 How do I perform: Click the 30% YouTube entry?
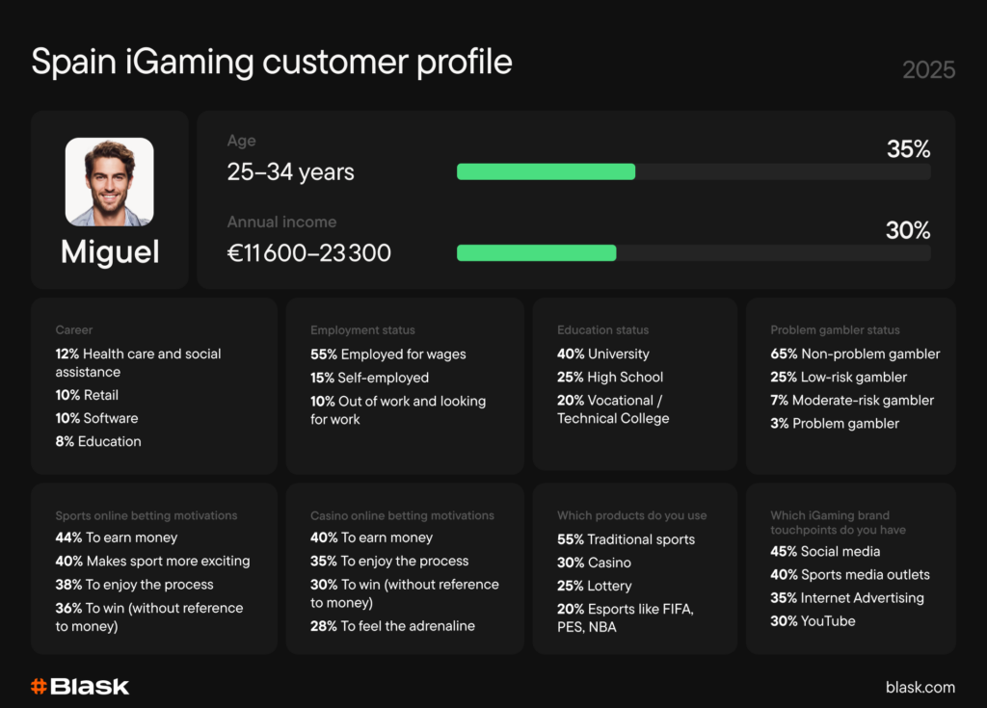click(x=813, y=621)
